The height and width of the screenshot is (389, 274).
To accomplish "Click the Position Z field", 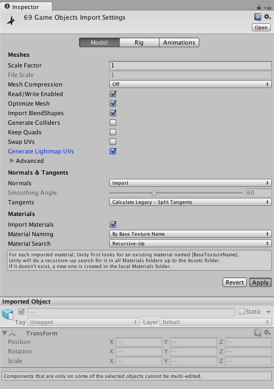I will coord(248,342).
